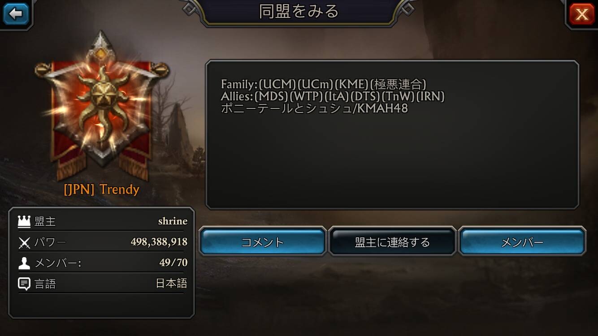The width and height of the screenshot is (598, 336).
Task: Tap the alliance sun emblem banner
Action: pyautogui.click(x=102, y=107)
